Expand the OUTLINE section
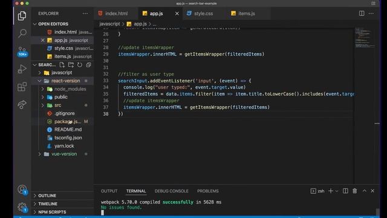This screenshot has height=218, width=387. pyautogui.click(x=63, y=196)
